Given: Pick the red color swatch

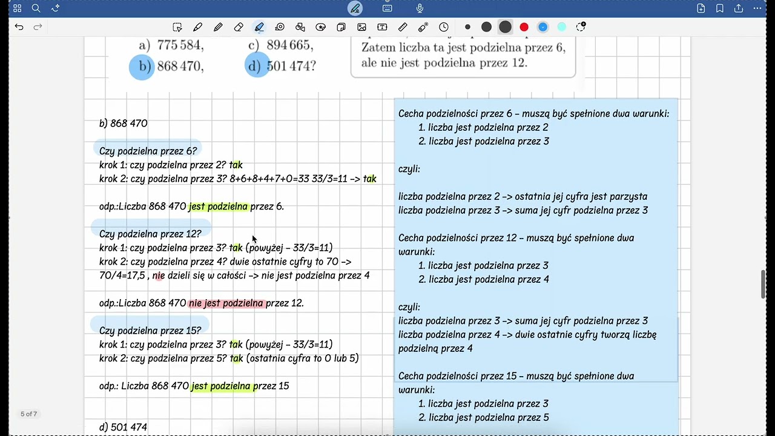Looking at the screenshot, I should (524, 27).
